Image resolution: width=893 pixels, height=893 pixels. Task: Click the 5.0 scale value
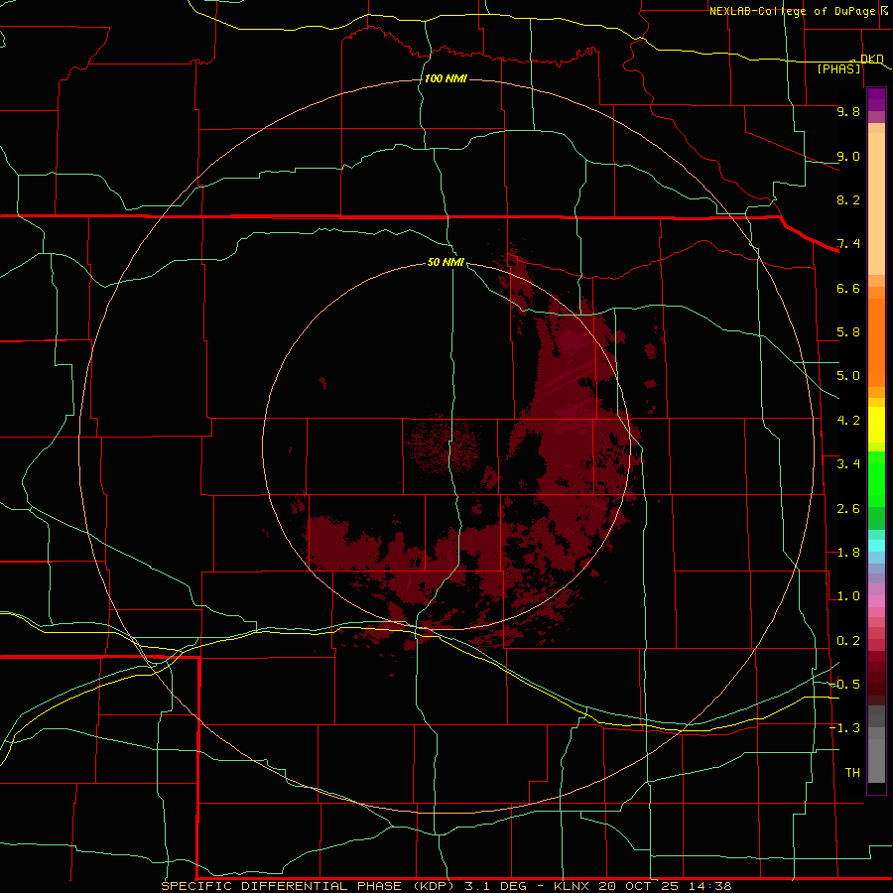pyautogui.click(x=848, y=376)
